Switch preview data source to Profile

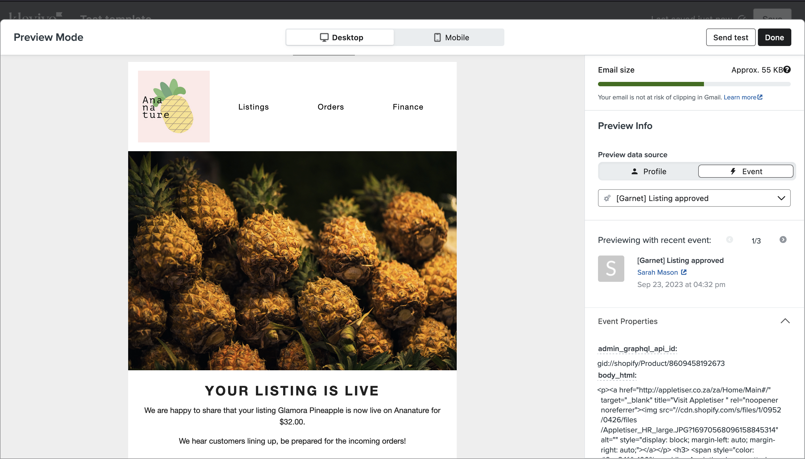pyautogui.click(x=648, y=171)
